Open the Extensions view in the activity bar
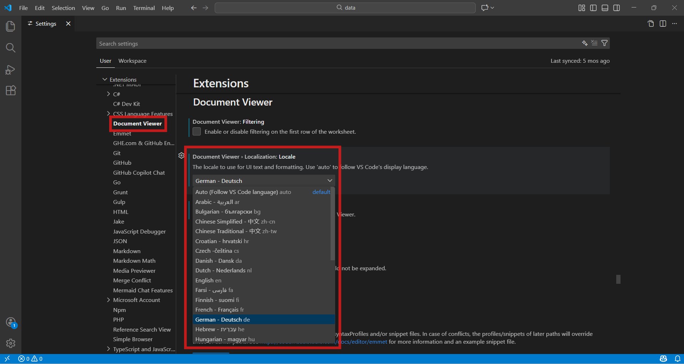This screenshot has width=684, height=364. pos(10,91)
